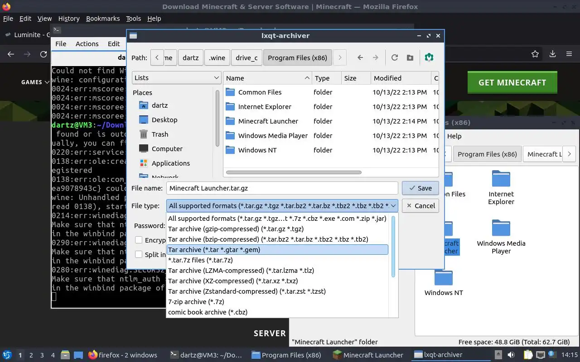
Task: Choose Tar archive (XZ-compressed) format
Action: tap(278, 281)
